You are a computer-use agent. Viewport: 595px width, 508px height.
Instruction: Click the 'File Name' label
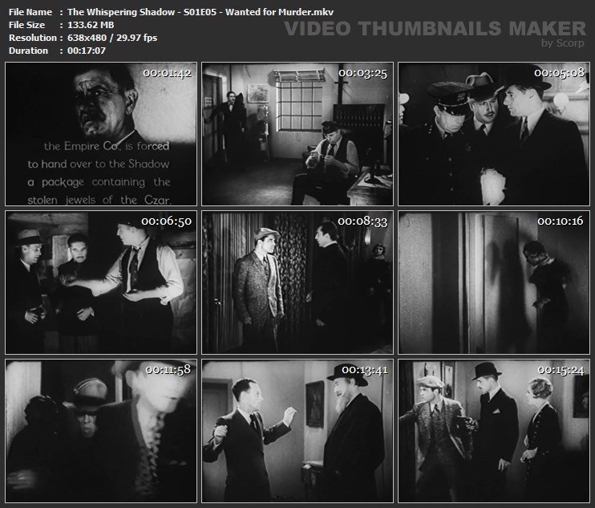coord(30,12)
